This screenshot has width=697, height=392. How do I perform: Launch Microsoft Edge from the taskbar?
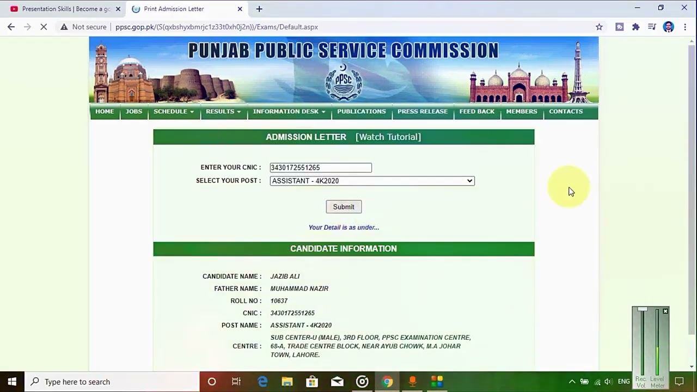pyautogui.click(x=262, y=382)
